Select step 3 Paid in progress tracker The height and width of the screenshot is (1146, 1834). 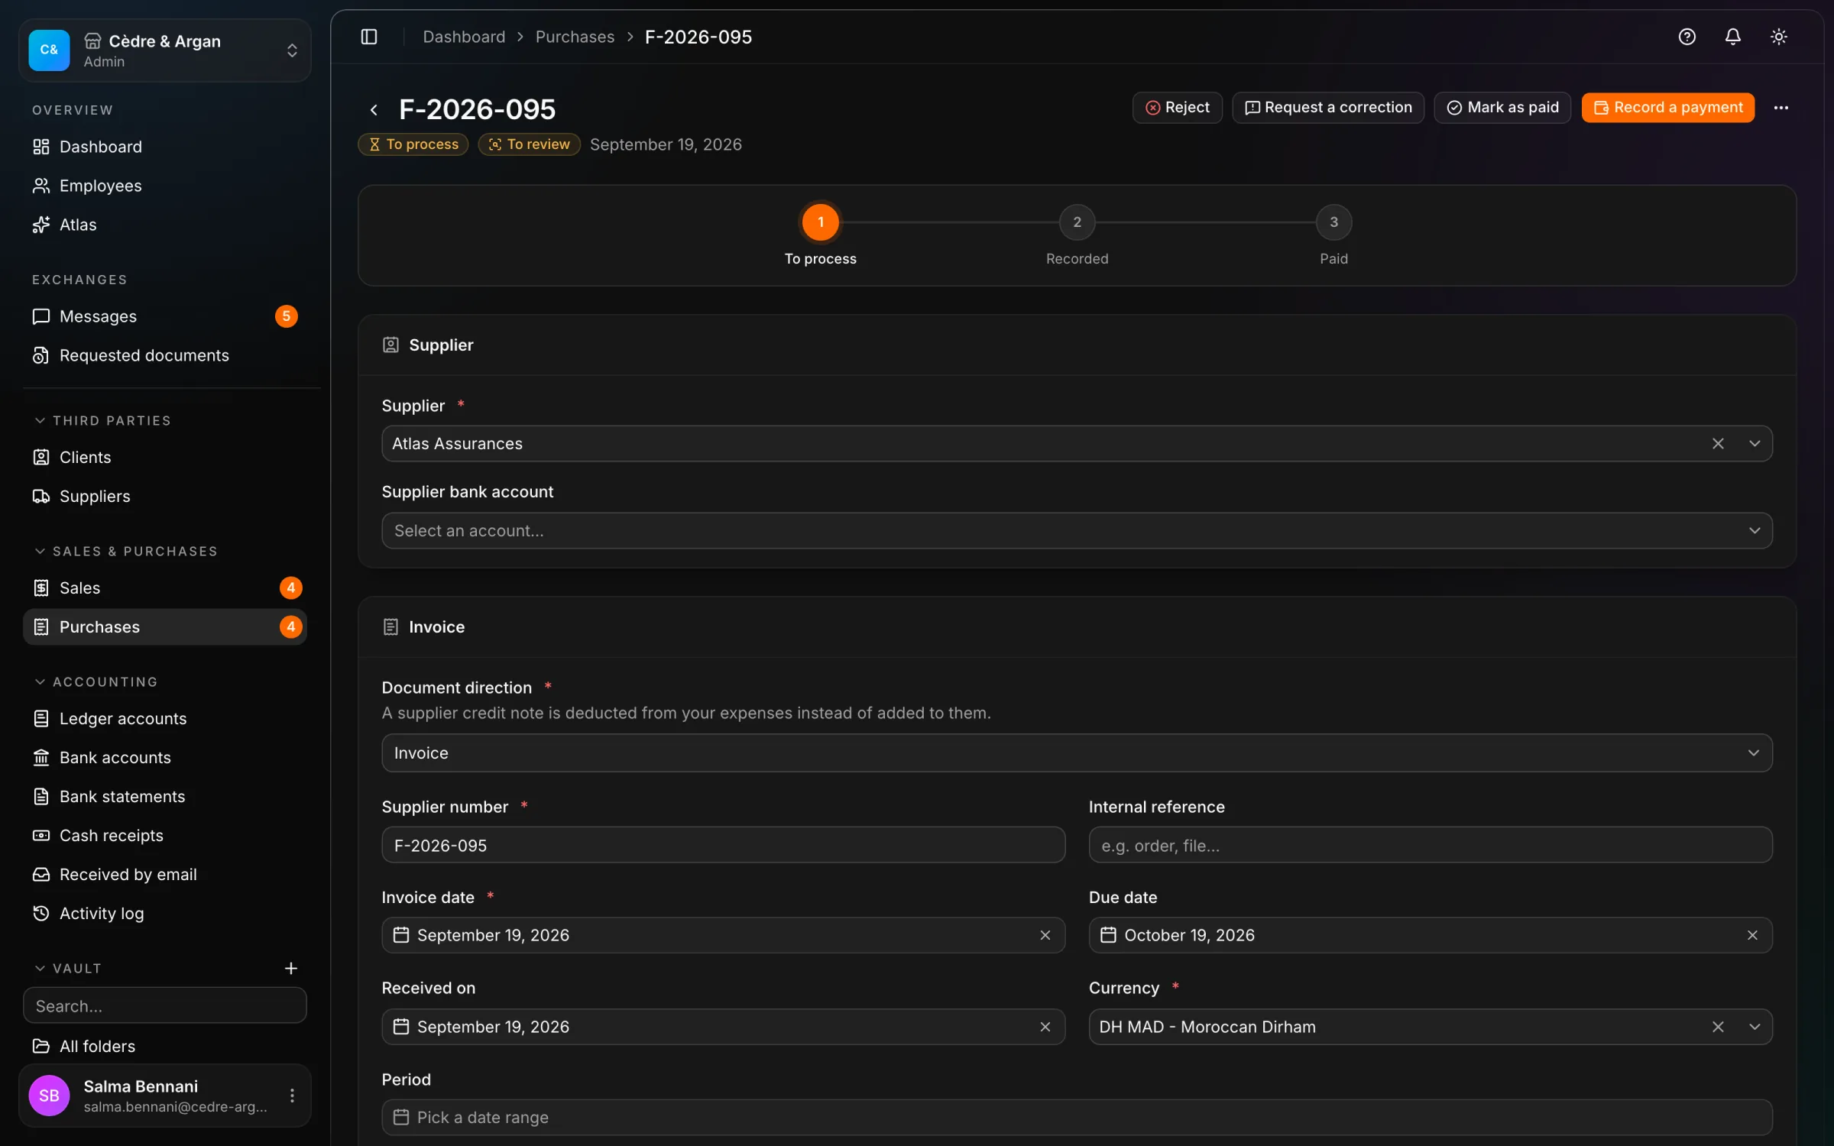click(x=1333, y=222)
